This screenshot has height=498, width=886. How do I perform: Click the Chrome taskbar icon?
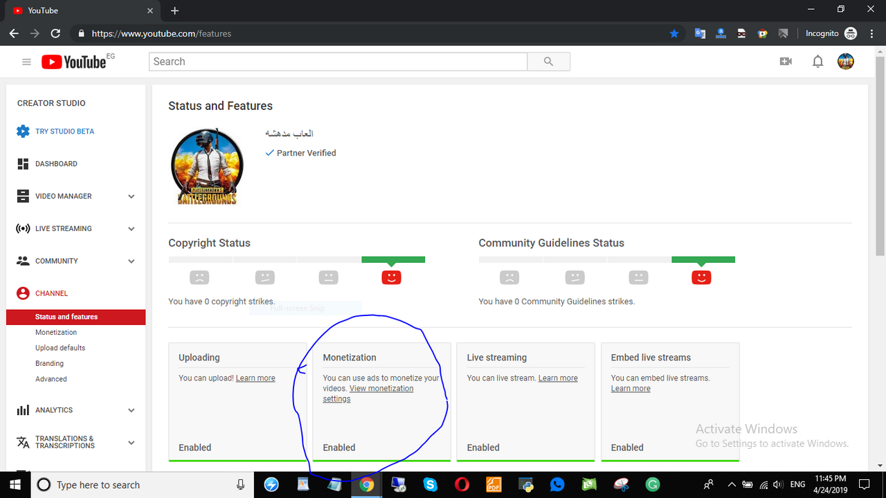(x=367, y=485)
